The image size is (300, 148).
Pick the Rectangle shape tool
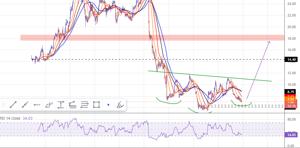tap(96, 105)
